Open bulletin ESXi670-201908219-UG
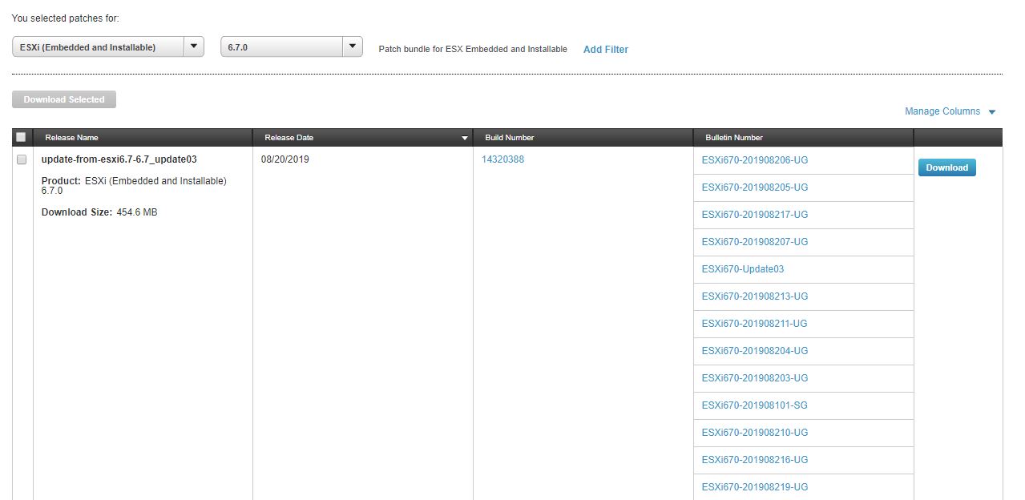This screenshot has width=1025, height=500. (755, 487)
